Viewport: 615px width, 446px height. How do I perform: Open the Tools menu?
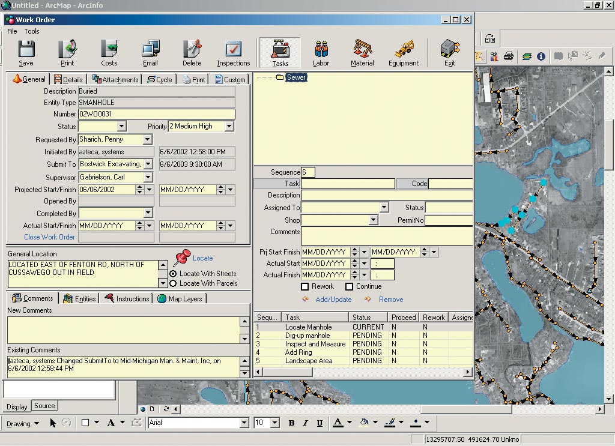(32, 31)
